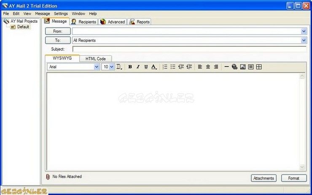Toggle underline formatting
312x195 pixels.
point(146,67)
